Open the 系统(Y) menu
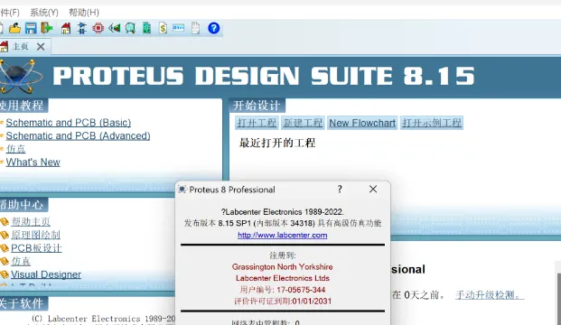The image size is (561, 325). click(44, 13)
